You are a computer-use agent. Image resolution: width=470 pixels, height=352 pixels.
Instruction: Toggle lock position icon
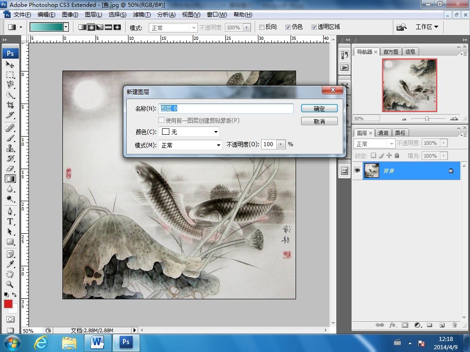[389, 155]
